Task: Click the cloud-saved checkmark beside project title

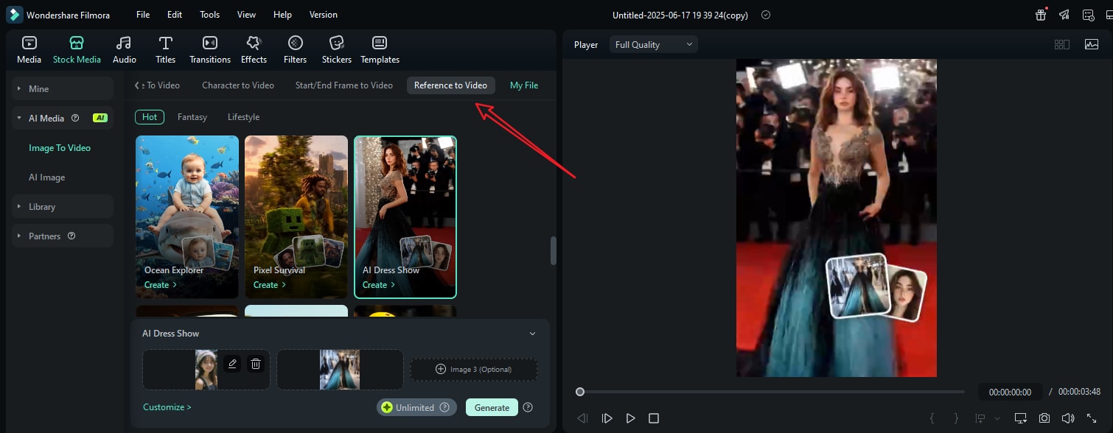Action: (x=766, y=15)
